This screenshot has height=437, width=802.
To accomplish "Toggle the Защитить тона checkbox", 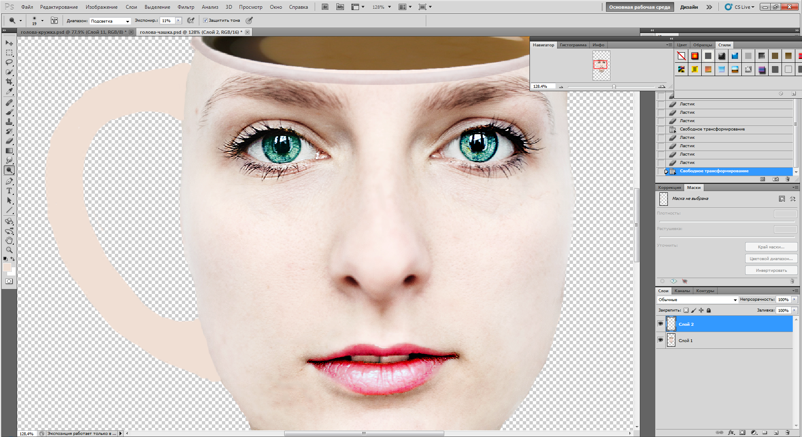I will click(x=205, y=20).
